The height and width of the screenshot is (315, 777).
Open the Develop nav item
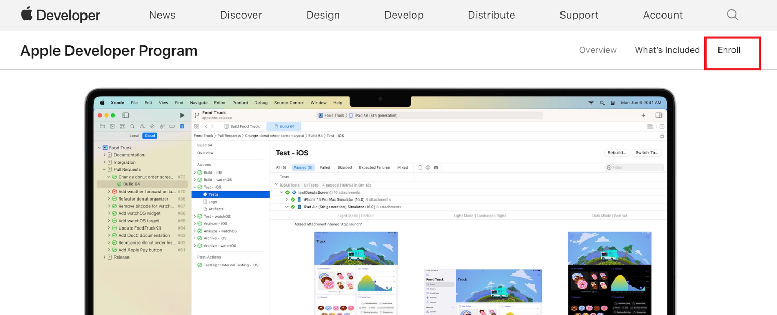[x=404, y=15]
